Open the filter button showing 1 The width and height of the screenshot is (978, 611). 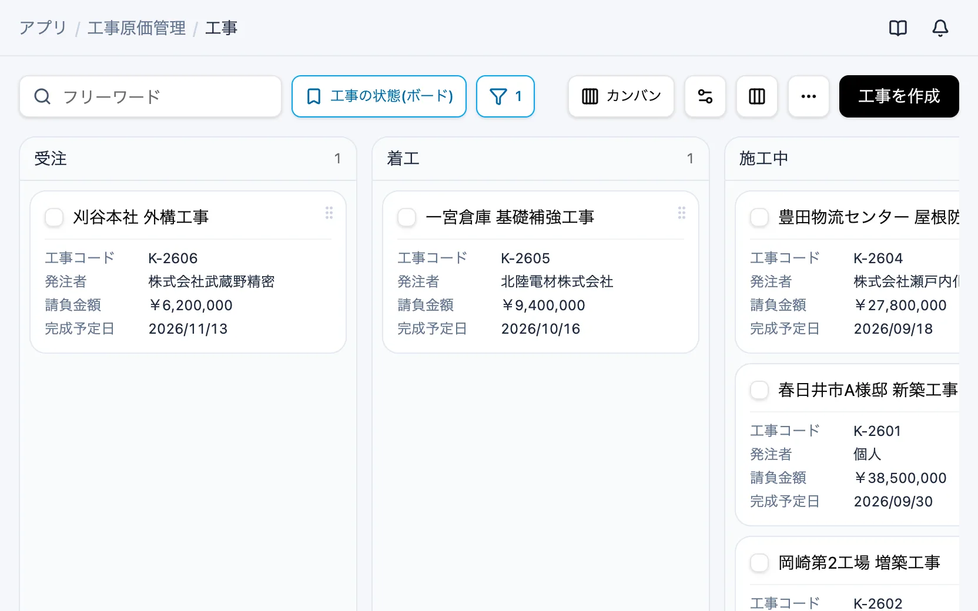click(505, 96)
